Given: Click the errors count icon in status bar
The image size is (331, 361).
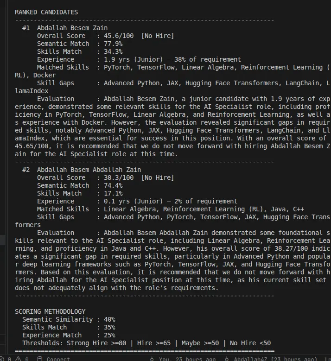Looking at the screenshot, I should pos(2,359).
